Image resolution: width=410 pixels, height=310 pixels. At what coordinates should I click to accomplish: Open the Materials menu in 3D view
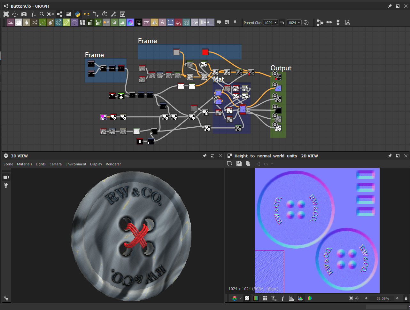pos(24,164)
